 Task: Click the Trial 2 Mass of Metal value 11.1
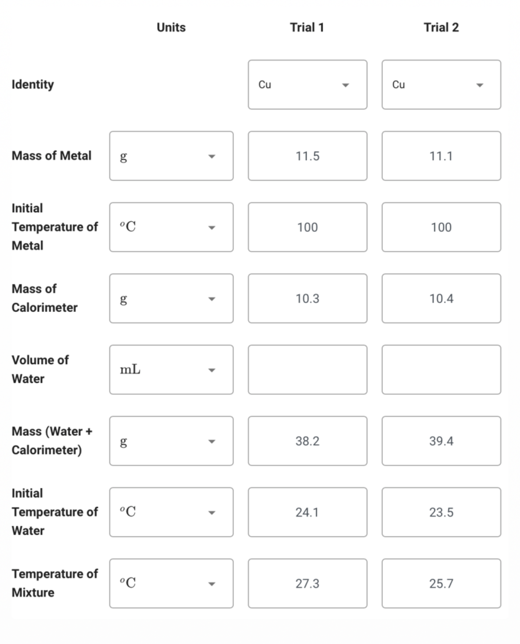(x=440, y=156)
